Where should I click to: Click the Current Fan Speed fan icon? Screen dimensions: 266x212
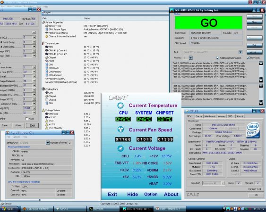(120, 130)
